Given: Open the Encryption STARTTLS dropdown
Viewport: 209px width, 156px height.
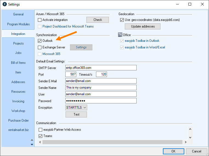Looking at the screenshot, I should click(x=76, y=108).
